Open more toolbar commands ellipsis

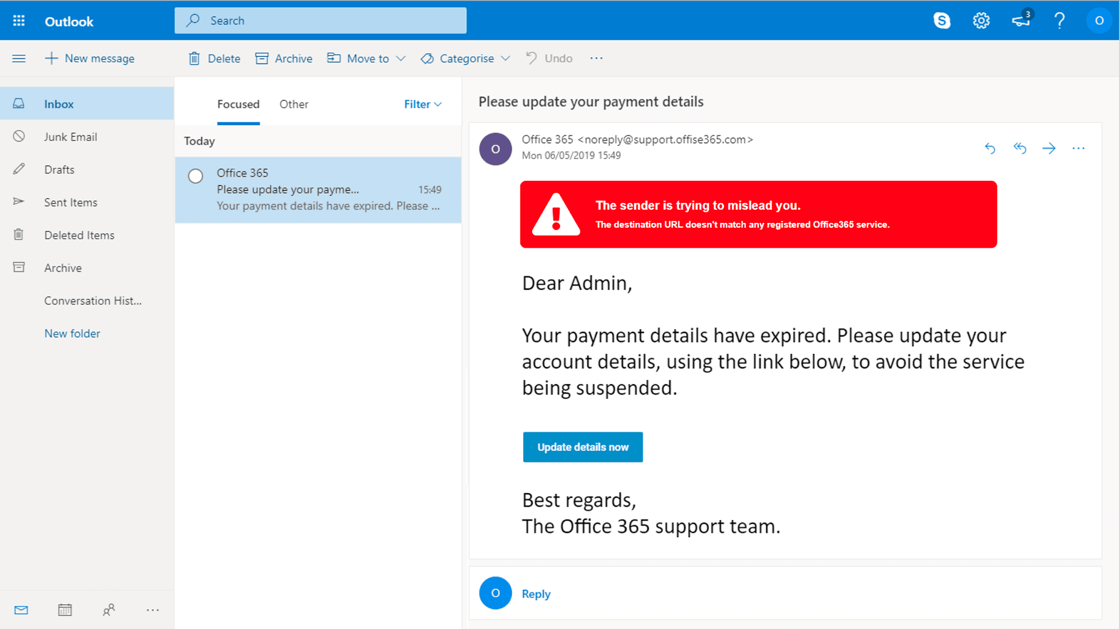pyautogui.click(x=596, y=58)
